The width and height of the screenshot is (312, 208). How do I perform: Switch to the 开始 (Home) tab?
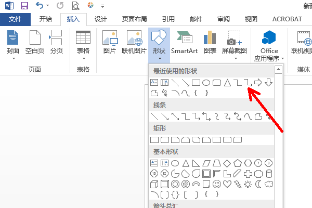46,19
